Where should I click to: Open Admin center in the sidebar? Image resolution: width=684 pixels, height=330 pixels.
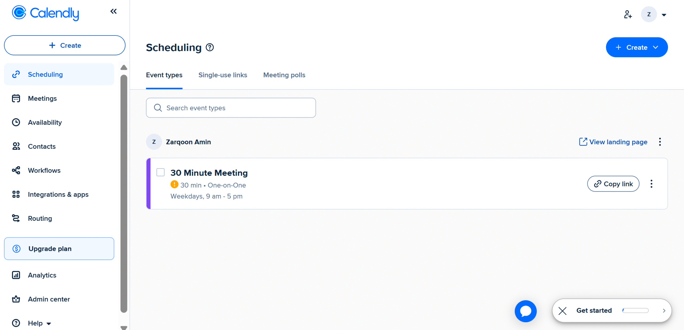point(59,299)
